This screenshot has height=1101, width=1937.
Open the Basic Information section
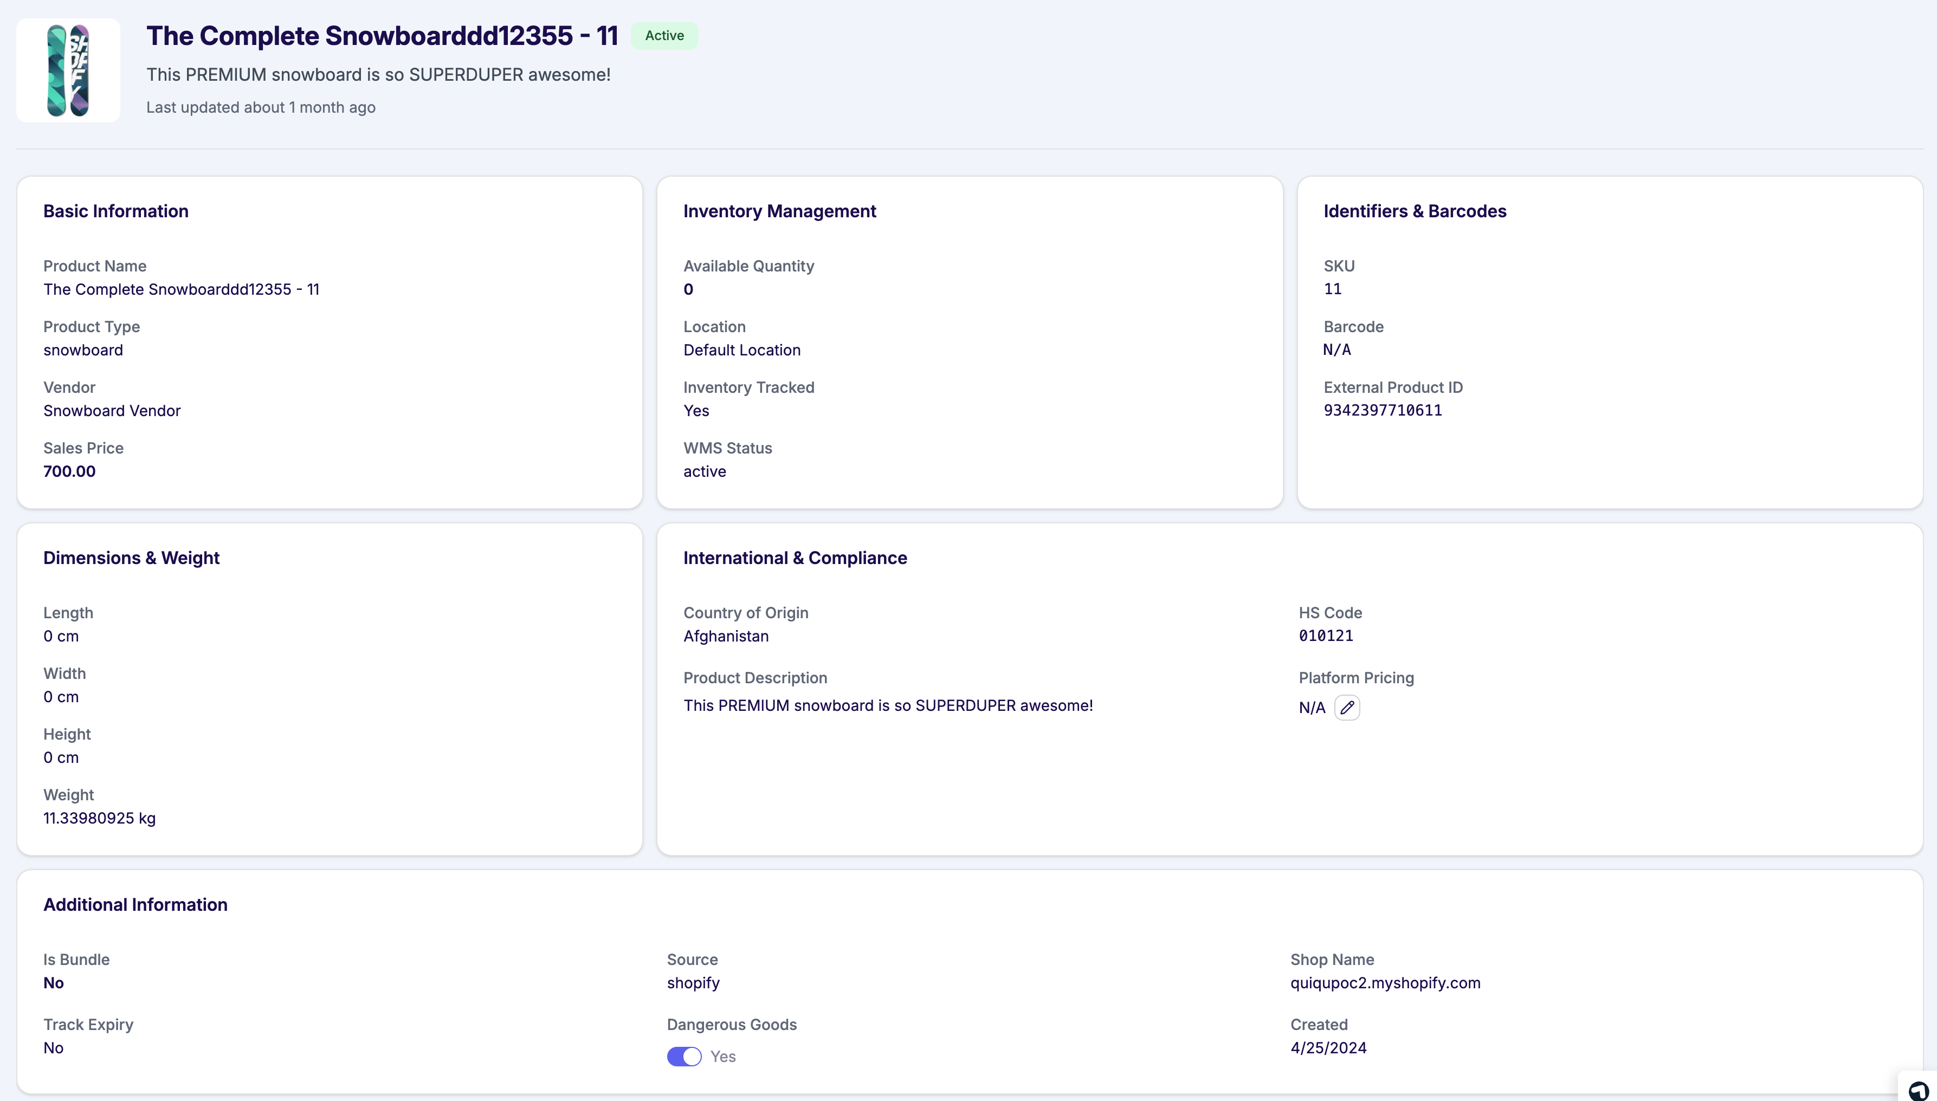point(115,211)
